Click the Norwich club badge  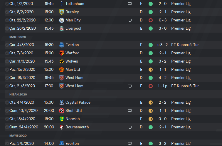point(61,119)
